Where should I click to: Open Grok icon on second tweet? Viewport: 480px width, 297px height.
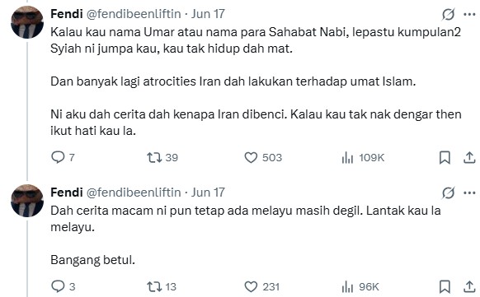click(x=448, y=193)
